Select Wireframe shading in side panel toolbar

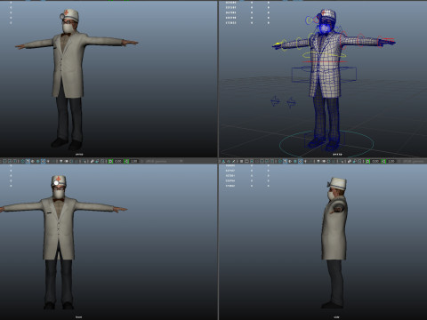pos(280,161)
